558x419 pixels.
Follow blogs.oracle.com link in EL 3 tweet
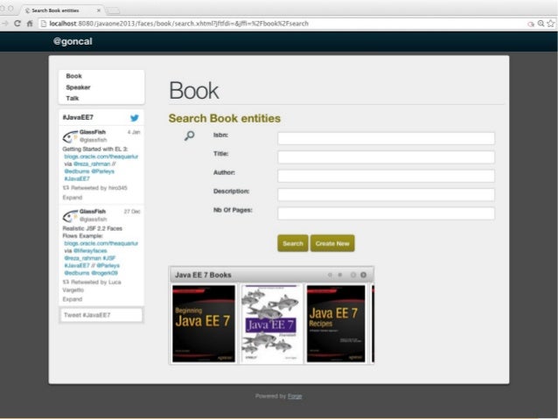(101, 157)
